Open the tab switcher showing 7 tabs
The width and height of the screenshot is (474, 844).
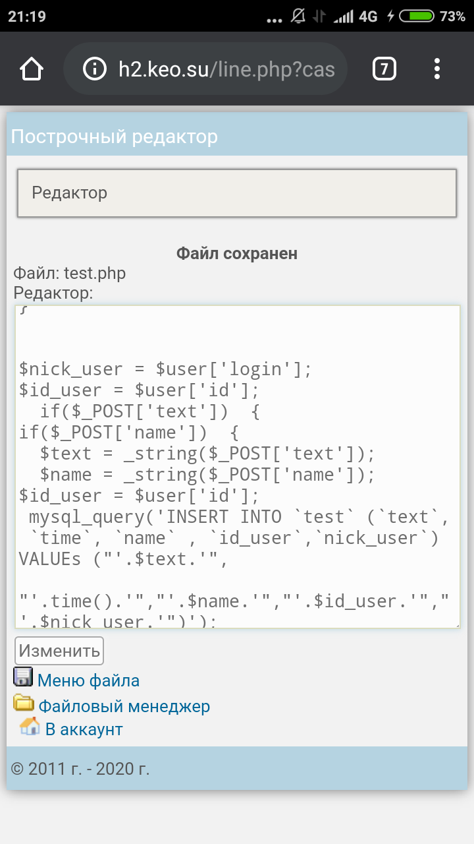point(384,69)
